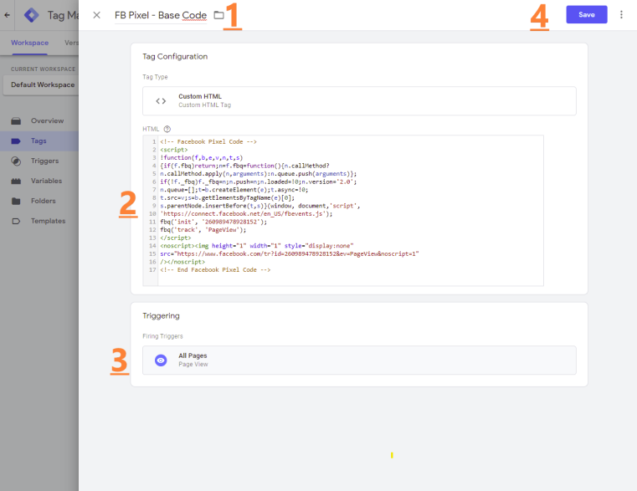Click the Tag Configuration heading
637x491 pixels.
point(175,56)
